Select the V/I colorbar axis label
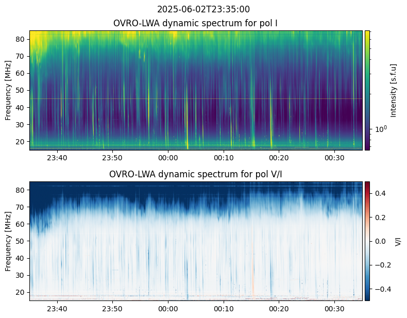 tap(398, 241)
